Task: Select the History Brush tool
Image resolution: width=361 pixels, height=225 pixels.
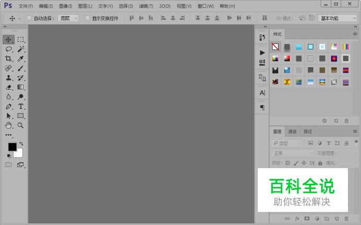Action: coord(21,78)
